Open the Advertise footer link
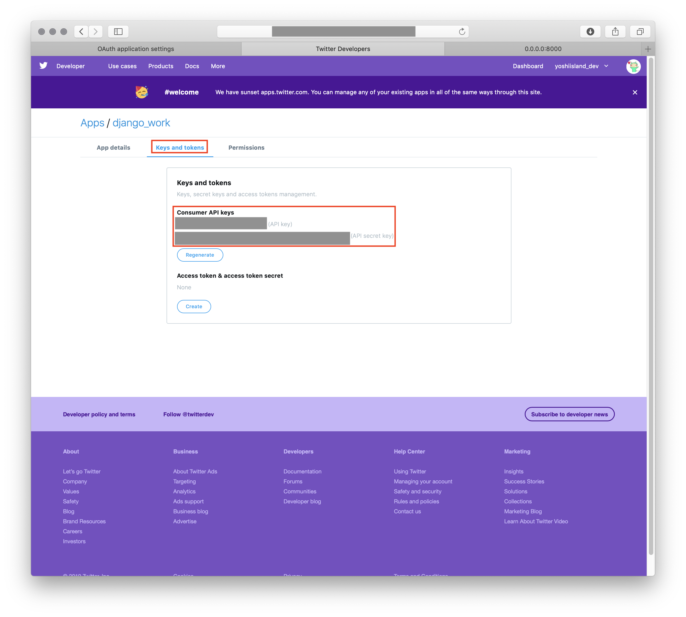Viewport: 686px width, 617px height. point(185,521)
